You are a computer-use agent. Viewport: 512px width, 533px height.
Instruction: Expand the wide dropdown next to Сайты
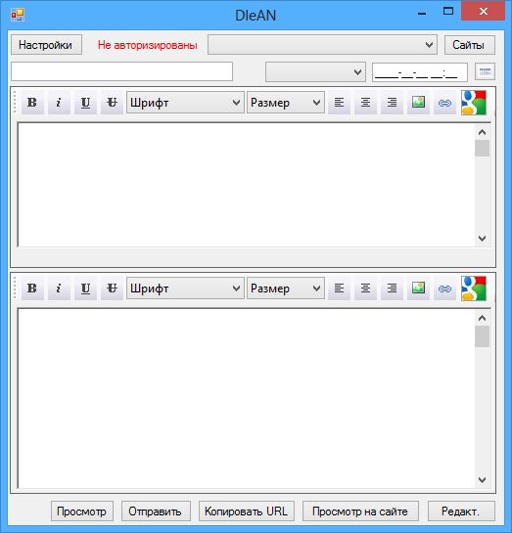tap(322, 45)
